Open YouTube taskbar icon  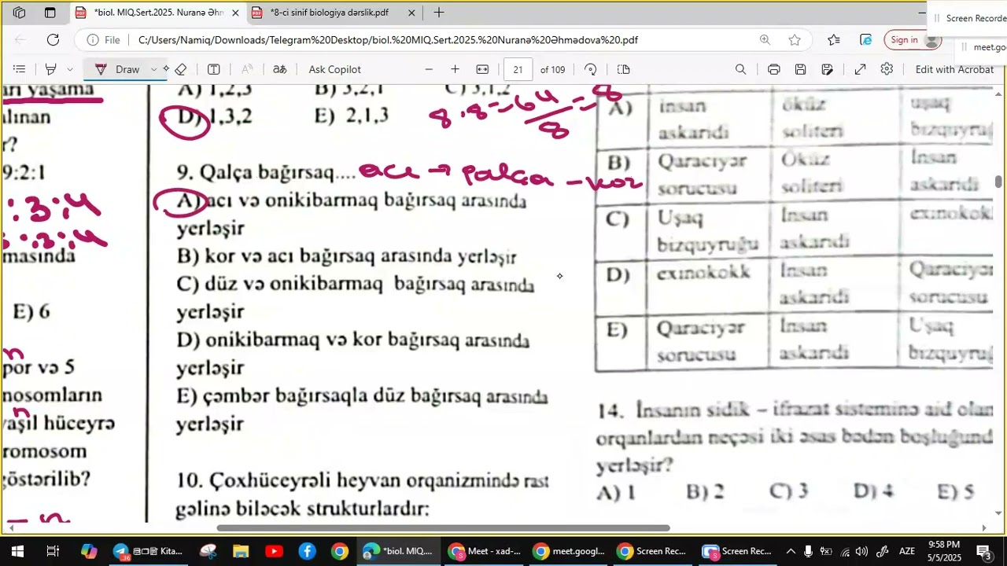(x=274, y=551)
